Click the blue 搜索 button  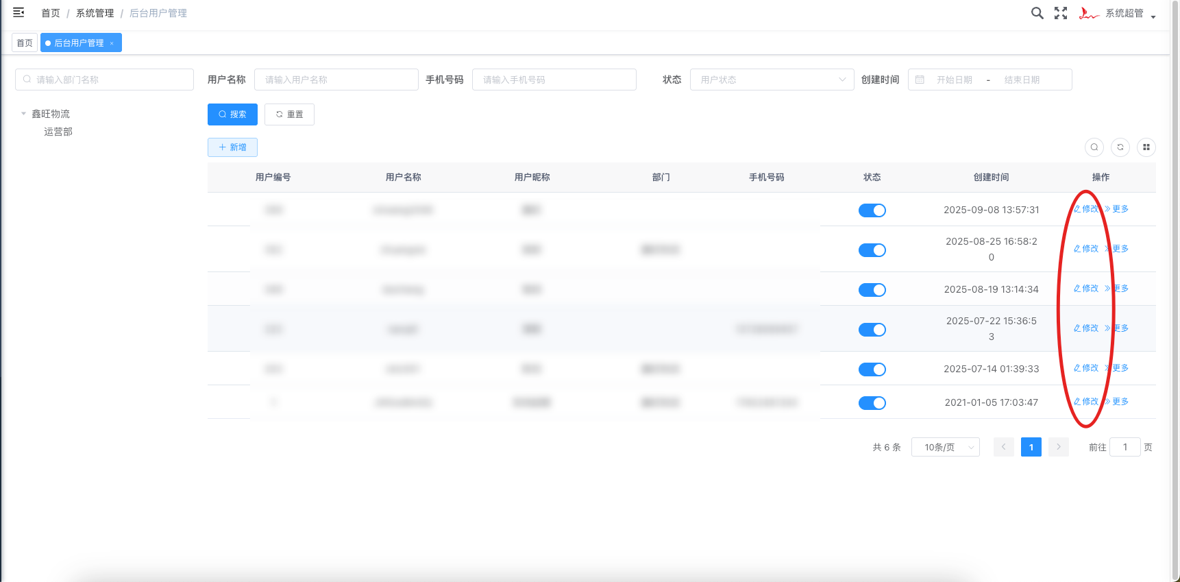pos(232,114)
